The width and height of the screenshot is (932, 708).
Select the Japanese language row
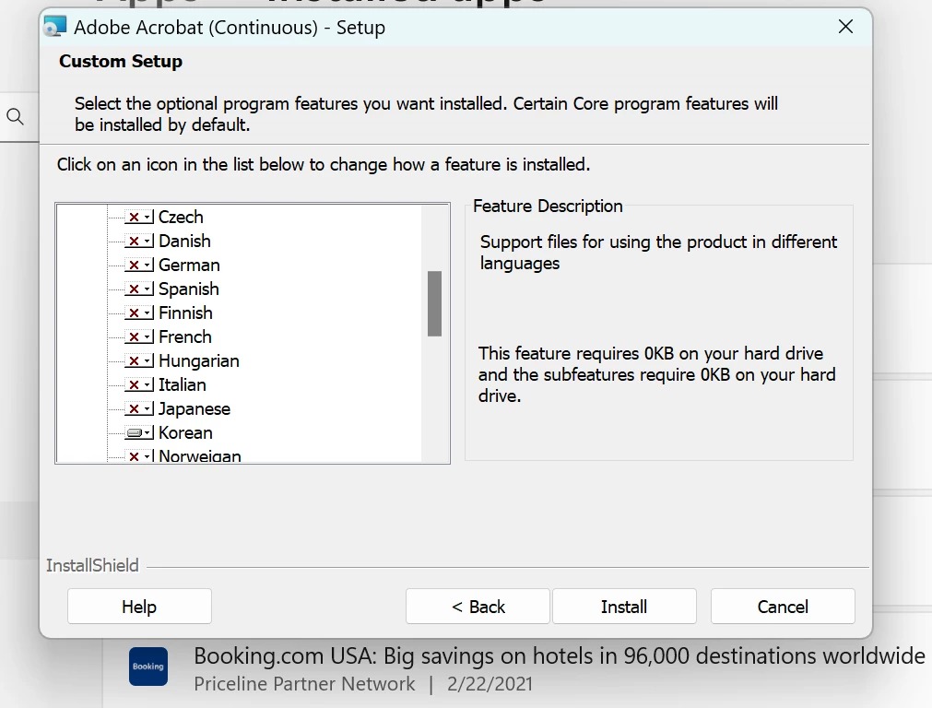[x=194, y=409]
